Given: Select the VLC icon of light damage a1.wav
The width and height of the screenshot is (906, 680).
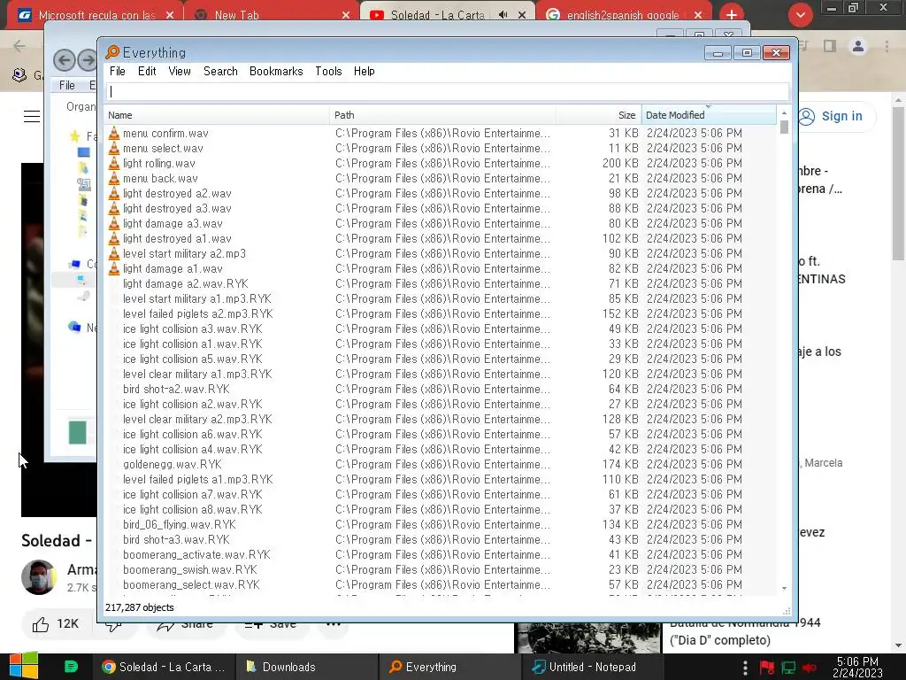Looking at the screenshot, I should tap(114, 268).
